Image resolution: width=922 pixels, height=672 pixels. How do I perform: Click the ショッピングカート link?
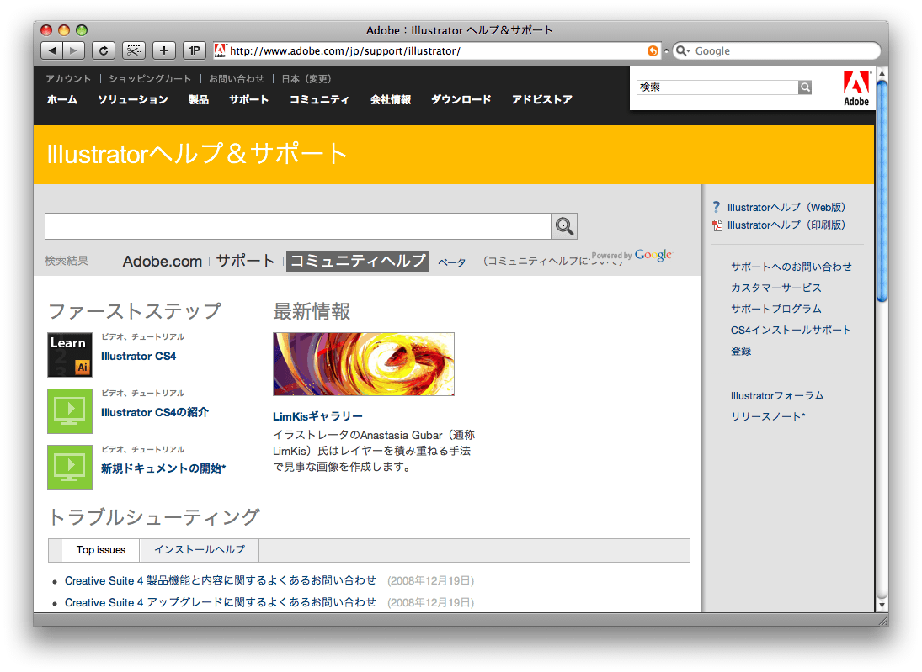(150, 79)
